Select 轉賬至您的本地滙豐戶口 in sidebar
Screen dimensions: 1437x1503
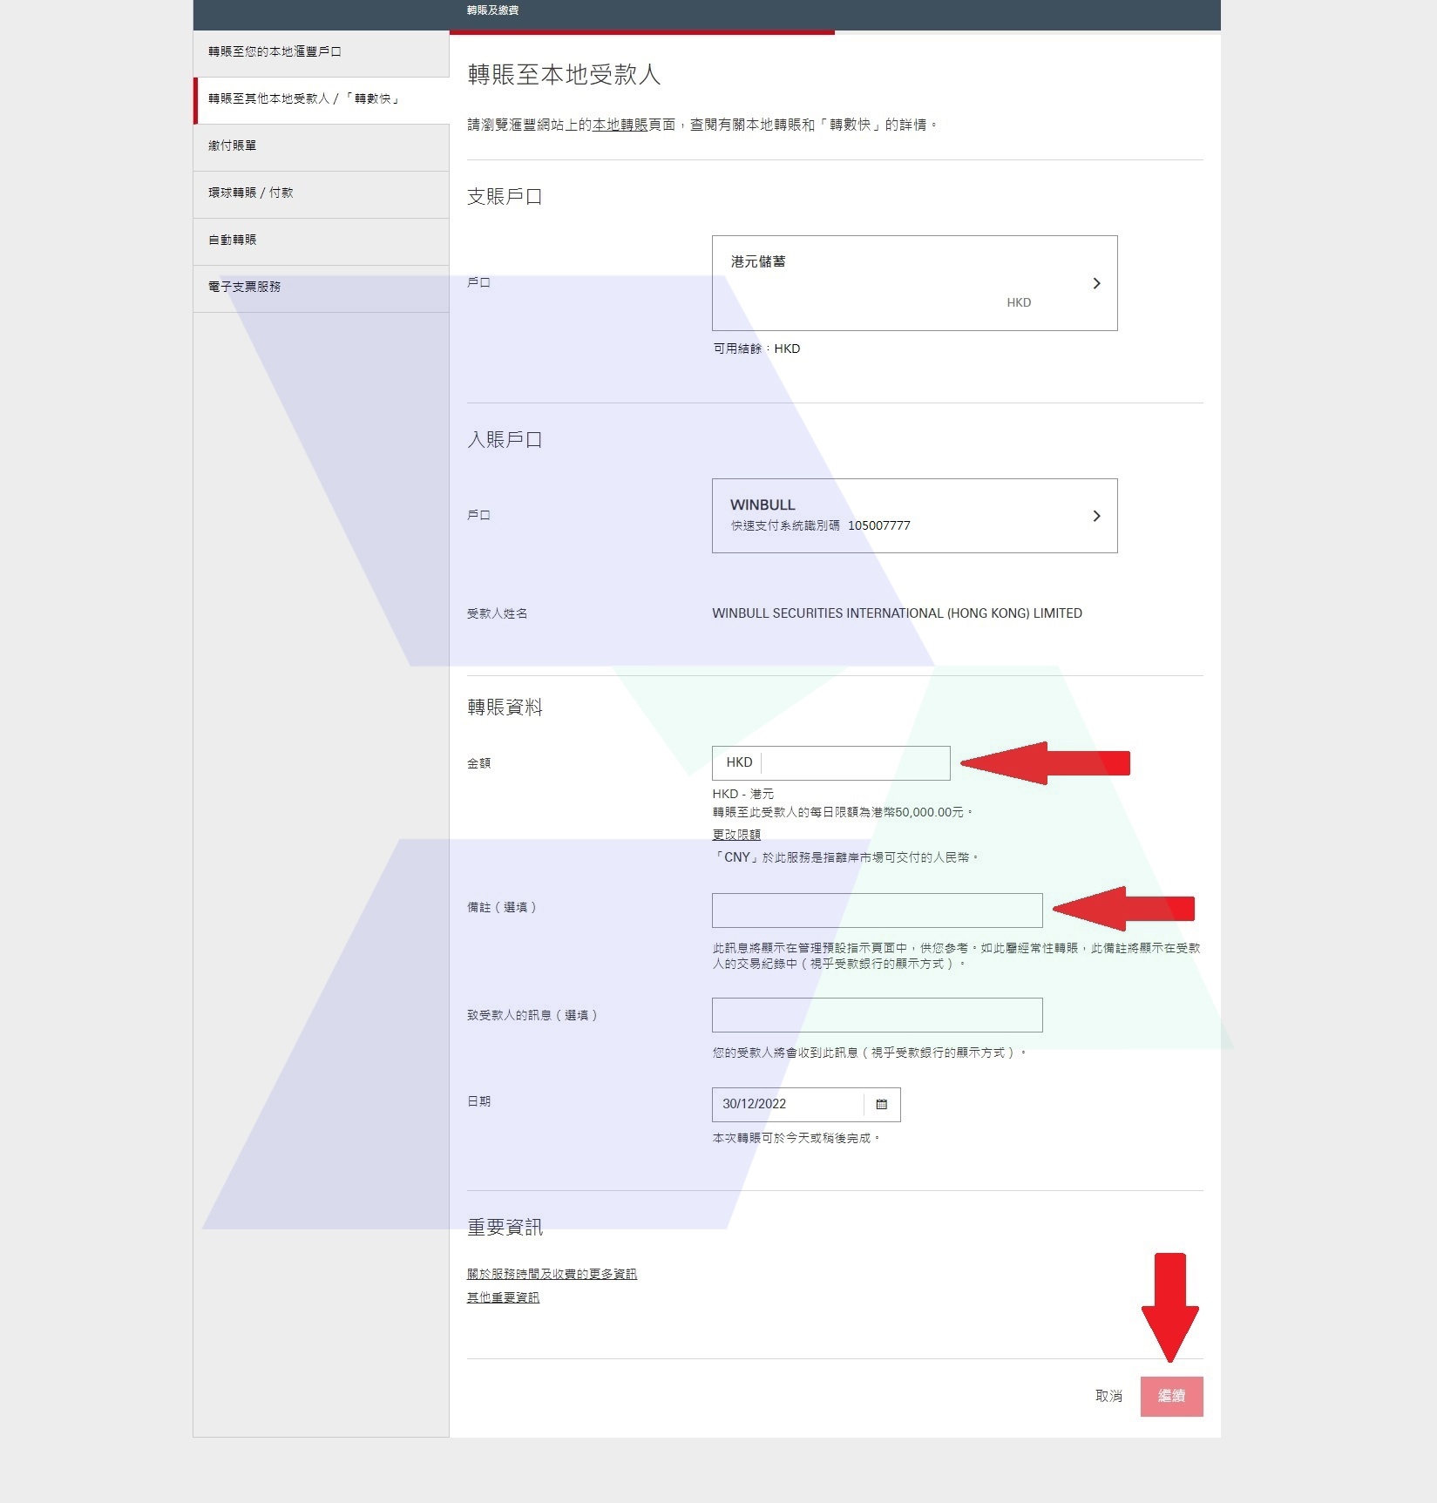coord(321,52)
